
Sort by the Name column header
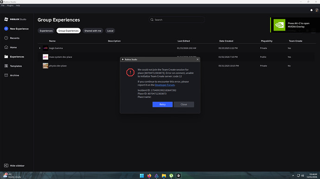[52, 41]
